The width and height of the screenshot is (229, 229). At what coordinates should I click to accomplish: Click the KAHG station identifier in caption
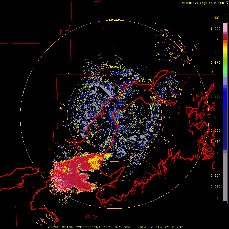tap(142, 227)
